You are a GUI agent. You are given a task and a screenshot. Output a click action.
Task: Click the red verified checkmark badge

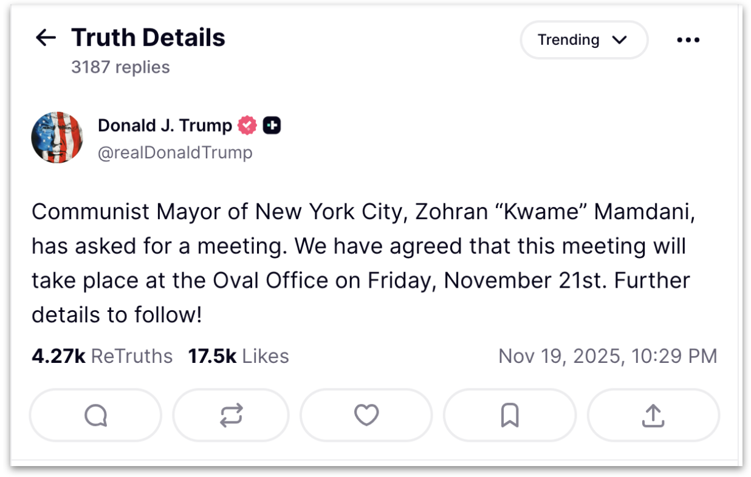tap(247, 126)
